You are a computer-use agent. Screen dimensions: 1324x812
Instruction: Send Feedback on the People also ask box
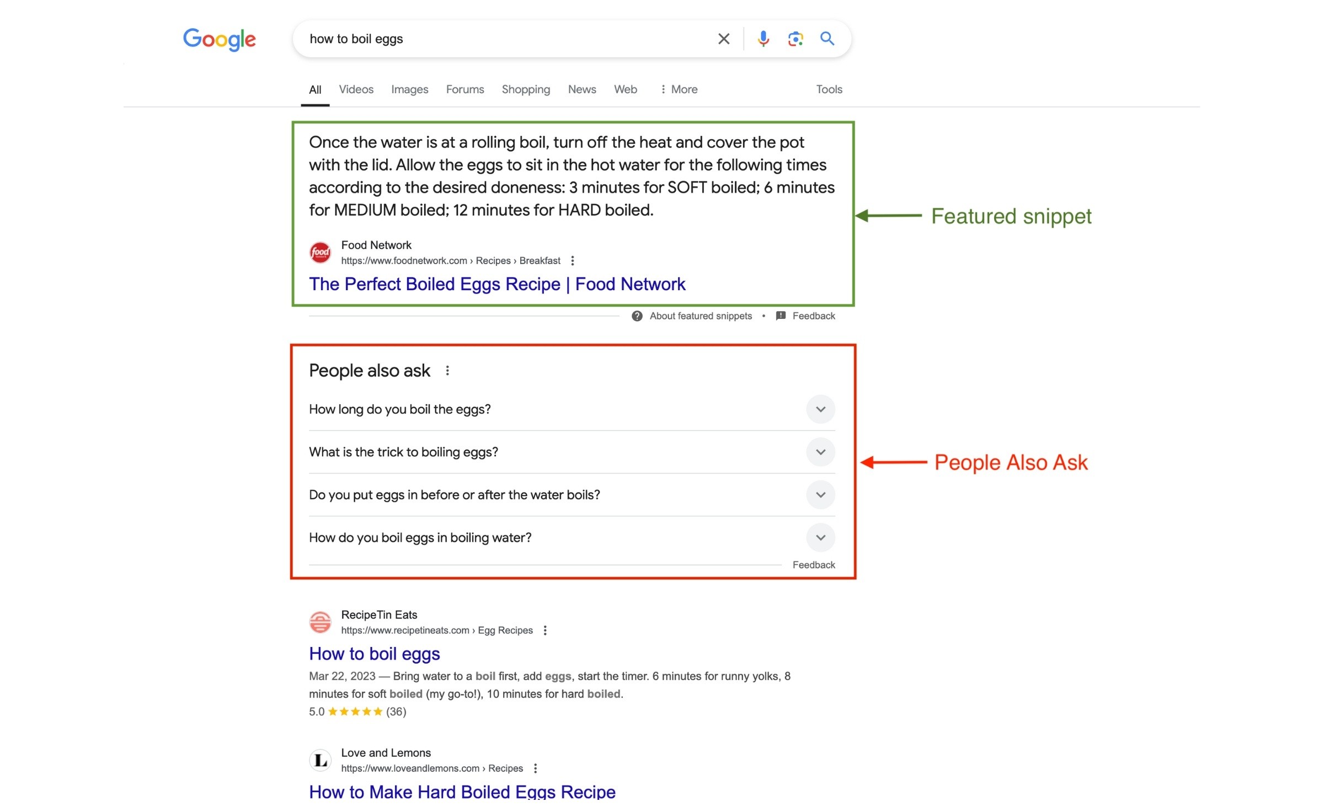[813, 565]
